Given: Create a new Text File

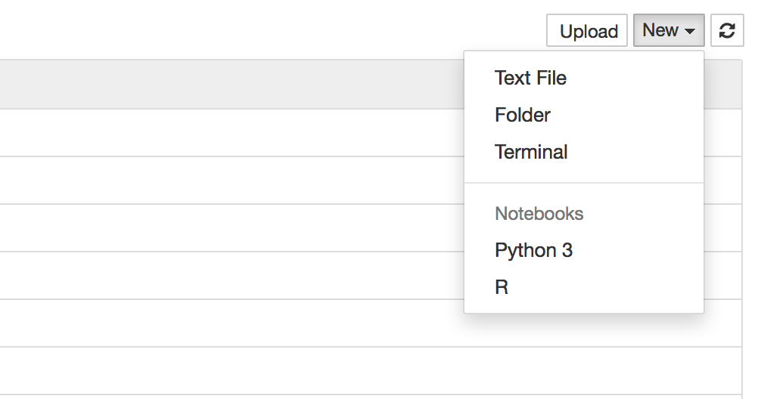Looking at the screenshot, I should click(x=530, y=78).
